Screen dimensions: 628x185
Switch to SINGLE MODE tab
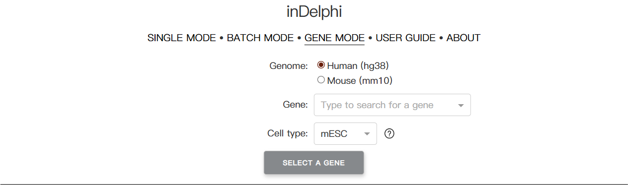(182, 38)
